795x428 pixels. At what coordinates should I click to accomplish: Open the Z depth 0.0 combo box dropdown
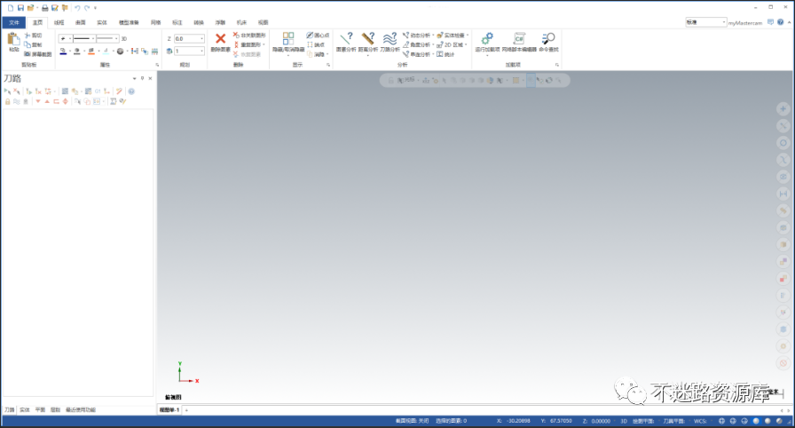tap(201, 38)
